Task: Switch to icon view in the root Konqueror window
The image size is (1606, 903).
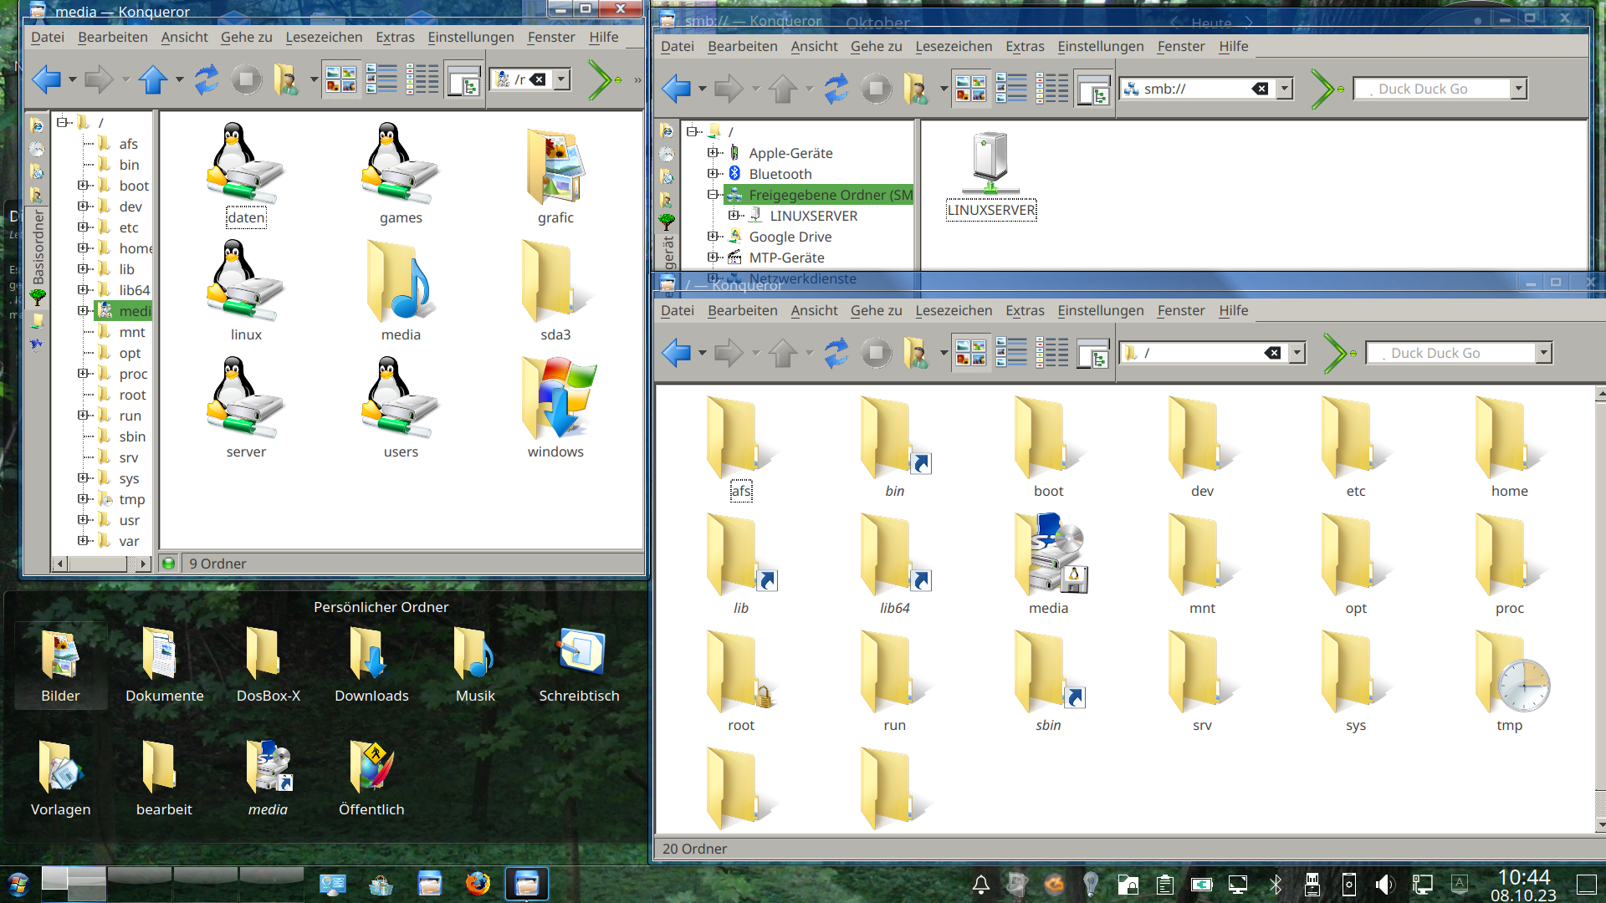Action: (x=971, y=353)
